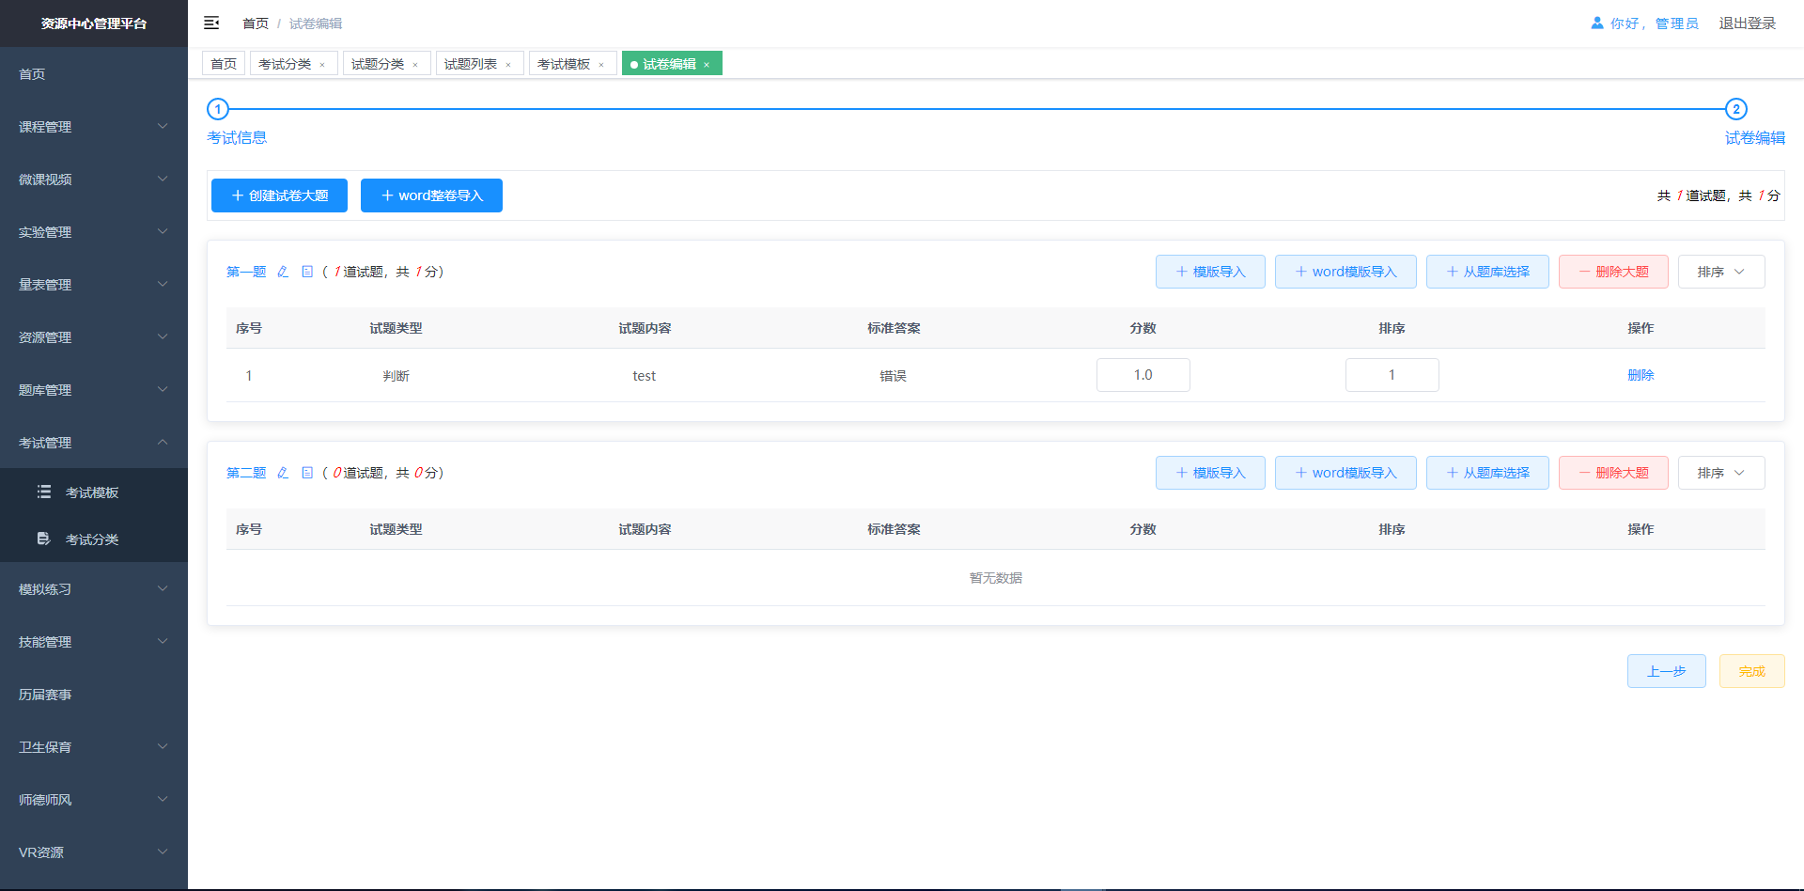Screen dimensions: 1804x891
Task: Click the score field showing 1.0
Action: tap(1143, 375)
